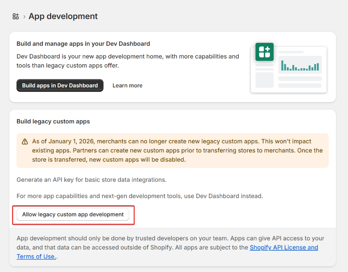The width and height of the screenshot is (348, 272).
Task: Allow legacy custom app development
Action: [73, 215]
